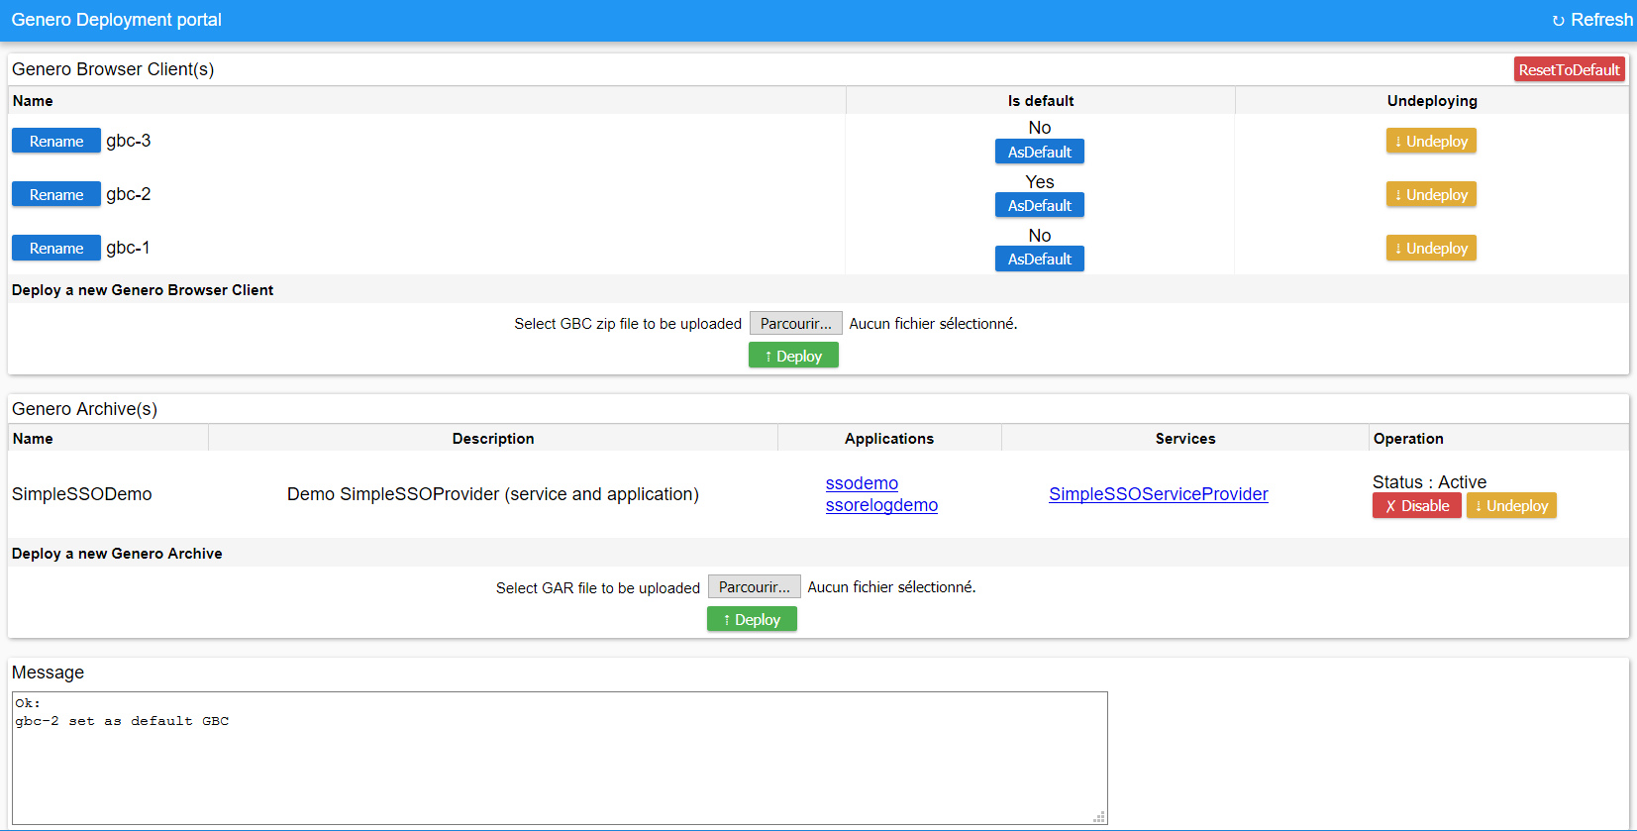The image size is (1637, 831).
Task: Click the 'Status : Active' text
Action: click(x=1429, y=482)
